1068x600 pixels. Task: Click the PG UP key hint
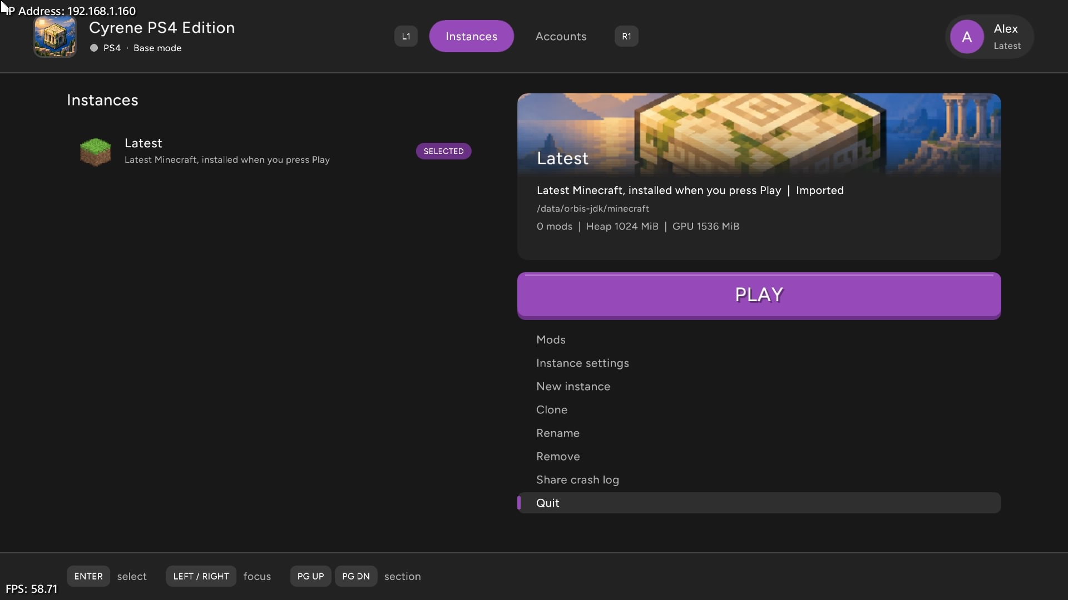(310, 576)
